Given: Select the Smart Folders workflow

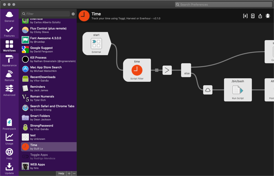Looking at the screenshot, I should point(49,118).
